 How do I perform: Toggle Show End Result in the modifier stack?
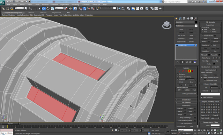(x=182, y=62)
